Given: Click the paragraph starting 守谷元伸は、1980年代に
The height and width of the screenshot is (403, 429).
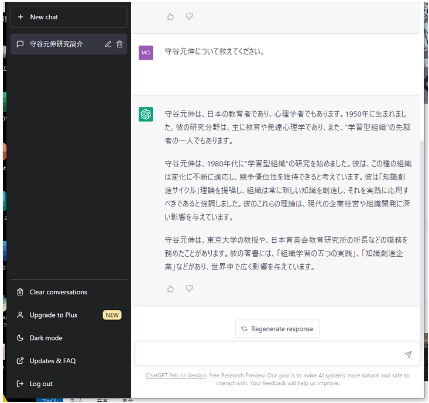Looking at the screenshot, I should [288, 190].
